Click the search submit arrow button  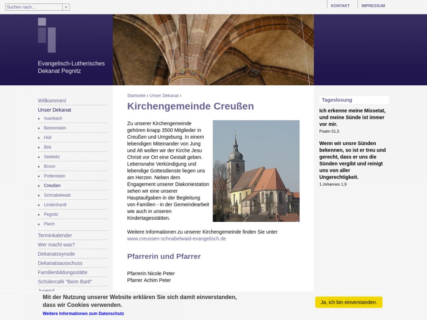coord(66,7)
